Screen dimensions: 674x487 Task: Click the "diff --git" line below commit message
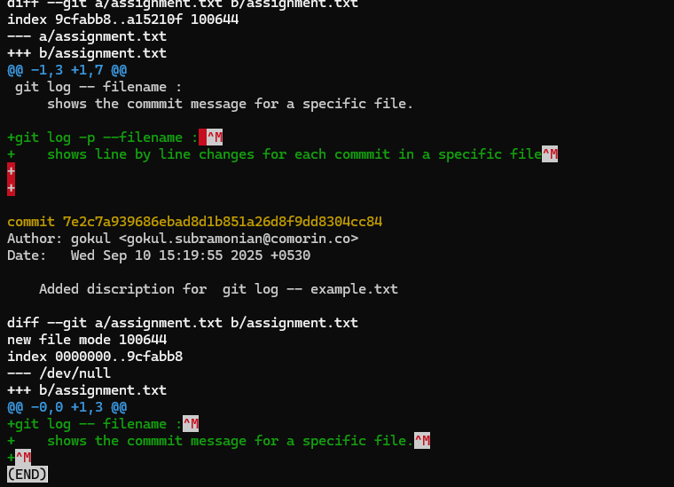click(x=182, y=323)
